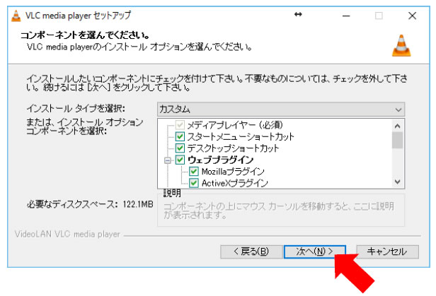Minimize the VLC setup window

[x=346, y=16]
